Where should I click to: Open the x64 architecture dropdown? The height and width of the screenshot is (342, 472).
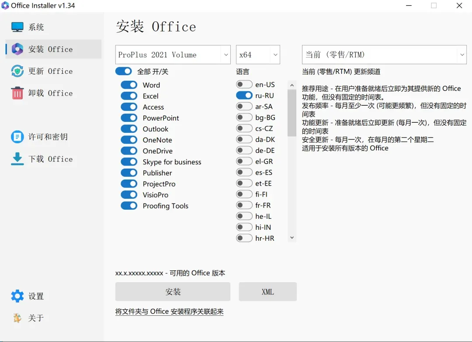pos(258,55)
